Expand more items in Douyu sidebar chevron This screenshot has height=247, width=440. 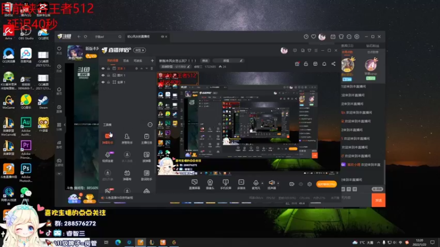tap(59, 173)
